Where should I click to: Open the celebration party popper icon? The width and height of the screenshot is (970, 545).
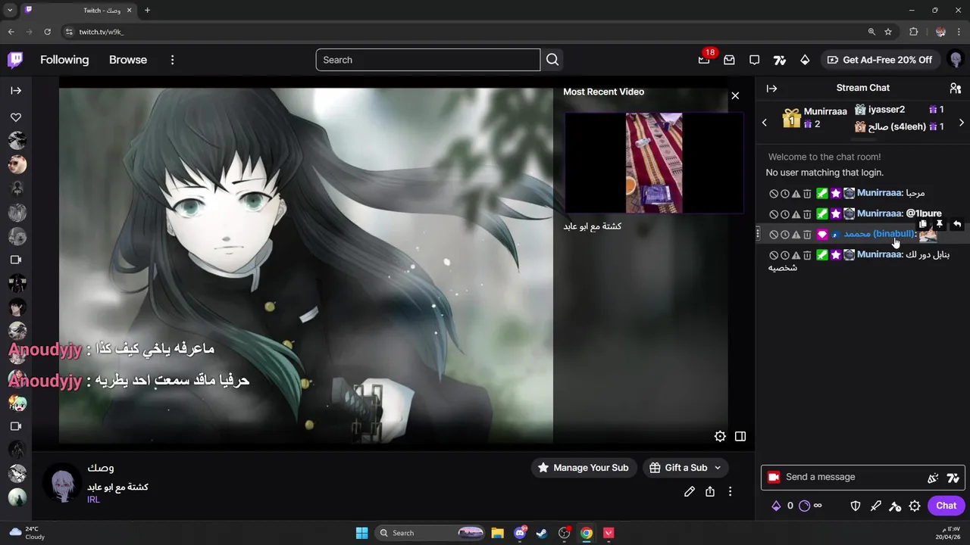click(x=933, y=478)
